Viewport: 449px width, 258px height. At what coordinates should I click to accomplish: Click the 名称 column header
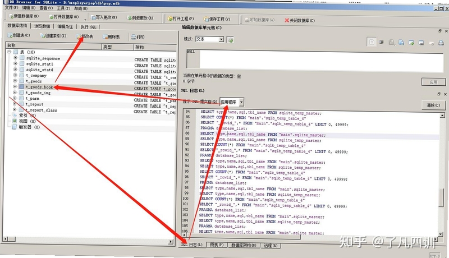click(54, 45)
